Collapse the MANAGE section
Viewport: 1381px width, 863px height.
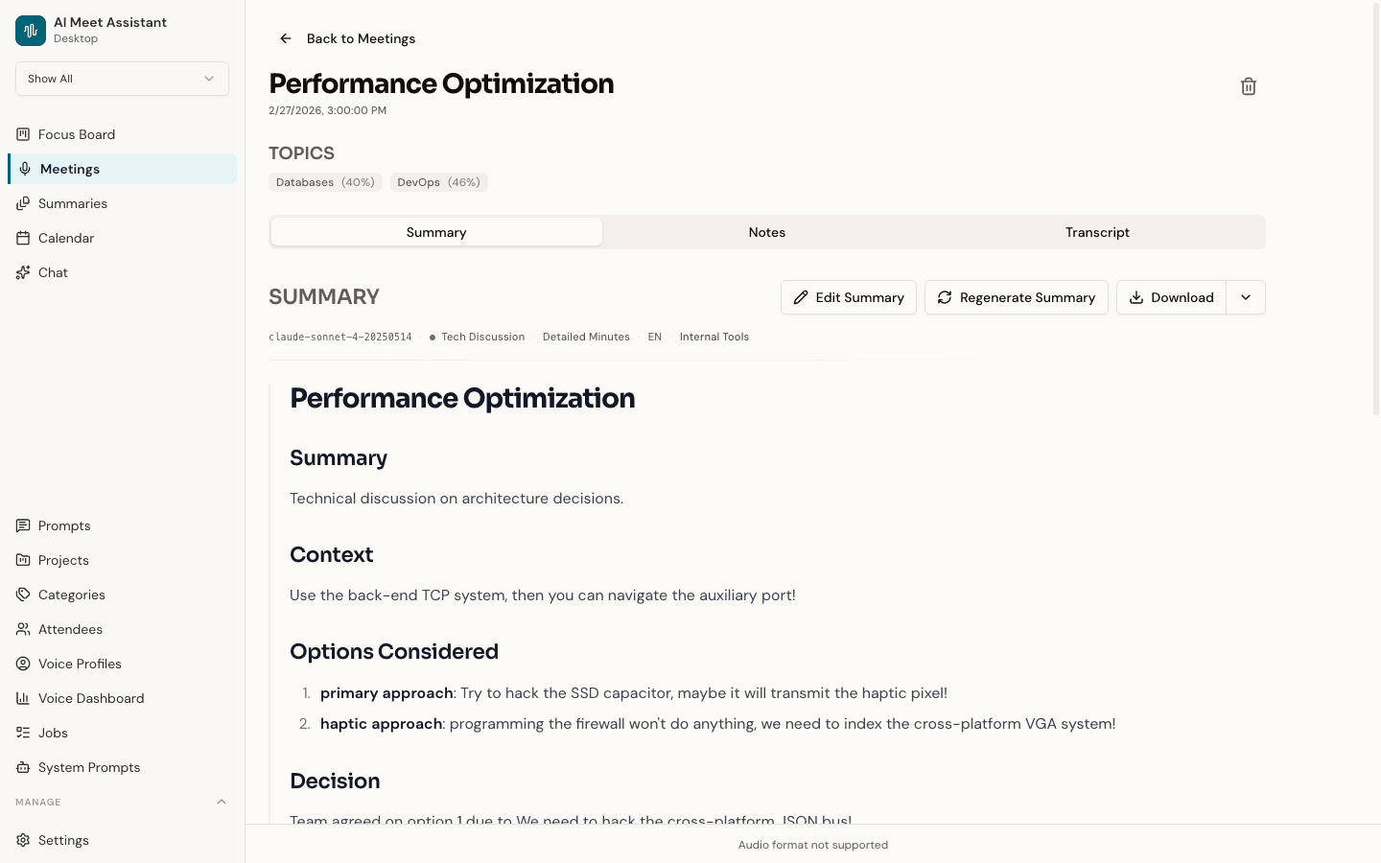point(222,802)
